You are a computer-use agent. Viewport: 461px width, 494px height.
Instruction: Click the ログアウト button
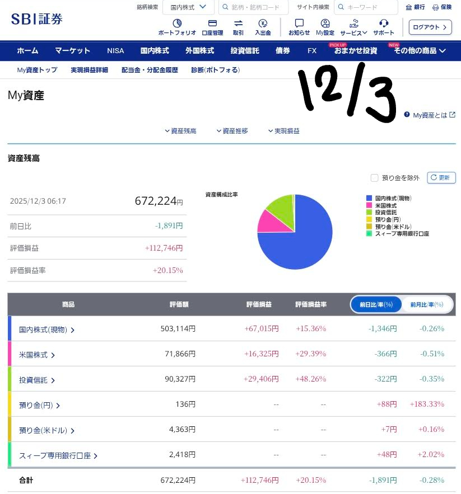[x=430, y=27]
